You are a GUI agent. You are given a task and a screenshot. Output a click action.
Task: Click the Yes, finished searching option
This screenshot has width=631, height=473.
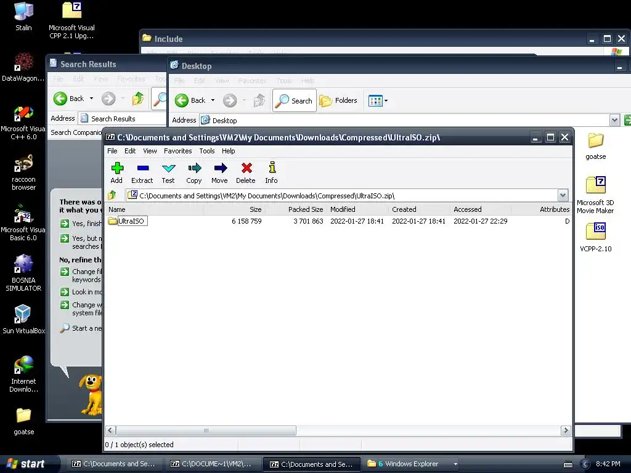click(81, 224)
